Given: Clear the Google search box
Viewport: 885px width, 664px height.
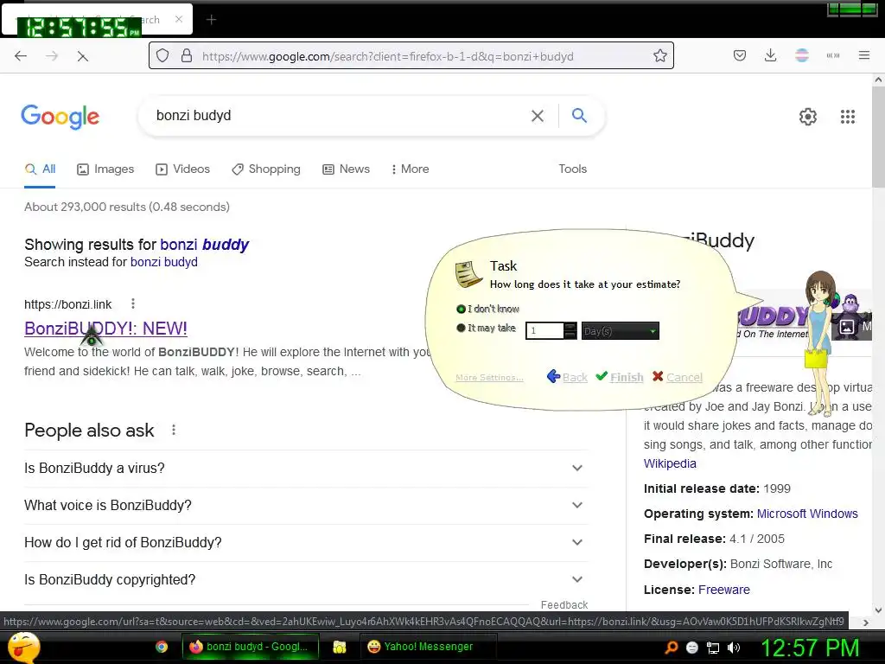Looking at the screenshot, I should pyautogui.click(x=538, y=116).
